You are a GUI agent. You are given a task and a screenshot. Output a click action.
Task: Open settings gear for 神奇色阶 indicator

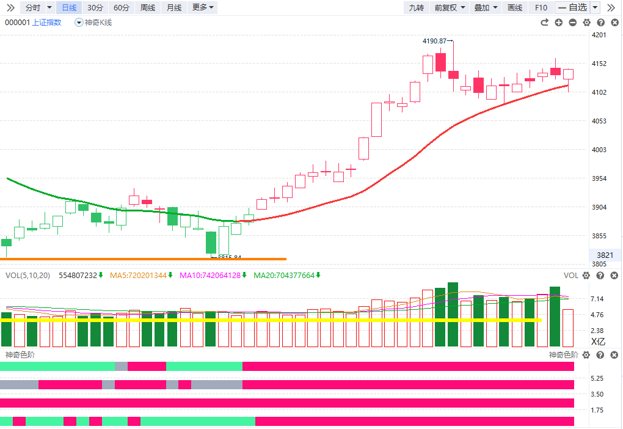click(x=586, y=355)
